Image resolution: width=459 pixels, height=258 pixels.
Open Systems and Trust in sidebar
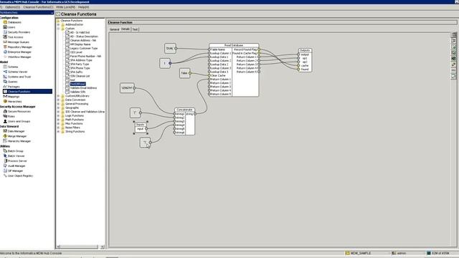pos(19,77)
